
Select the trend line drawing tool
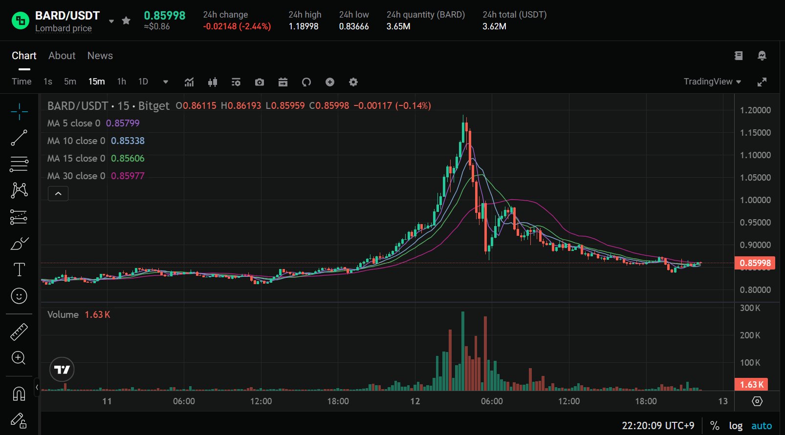(x=19, y=138)
